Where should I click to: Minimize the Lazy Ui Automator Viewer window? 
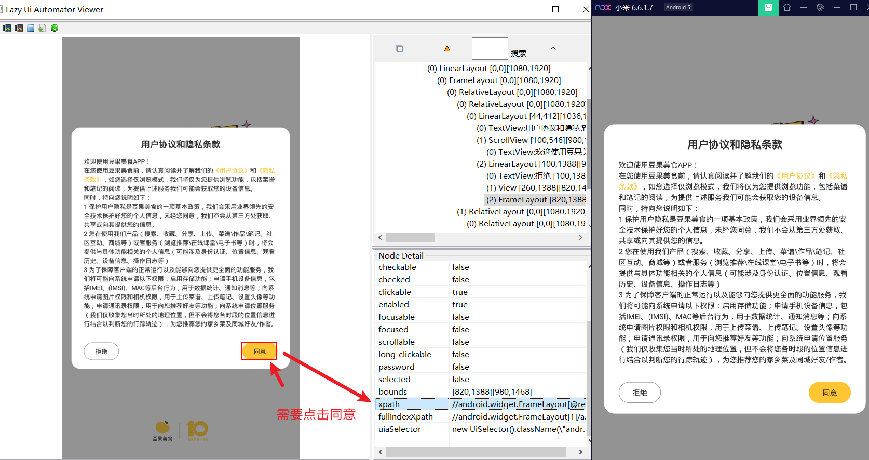(525, 9)
